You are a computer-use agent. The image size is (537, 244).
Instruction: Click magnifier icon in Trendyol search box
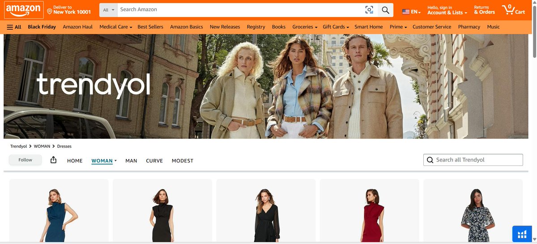pyautogui.click(x=430, y=160)
